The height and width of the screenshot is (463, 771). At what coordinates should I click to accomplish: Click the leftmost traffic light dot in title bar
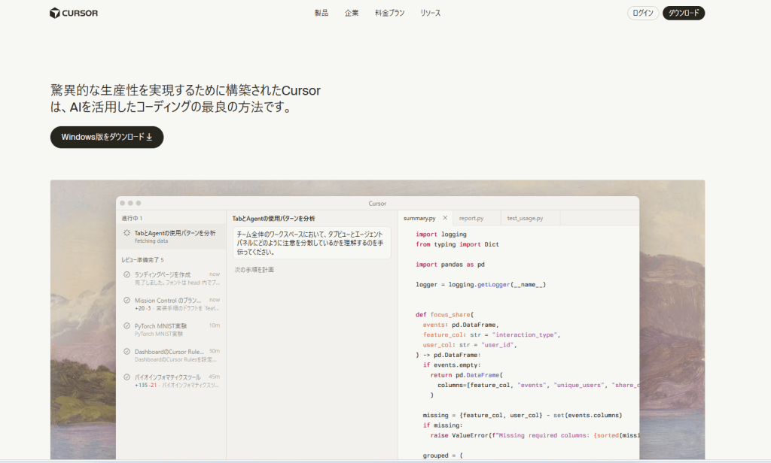pyautogui.click(x=123, y=203)
